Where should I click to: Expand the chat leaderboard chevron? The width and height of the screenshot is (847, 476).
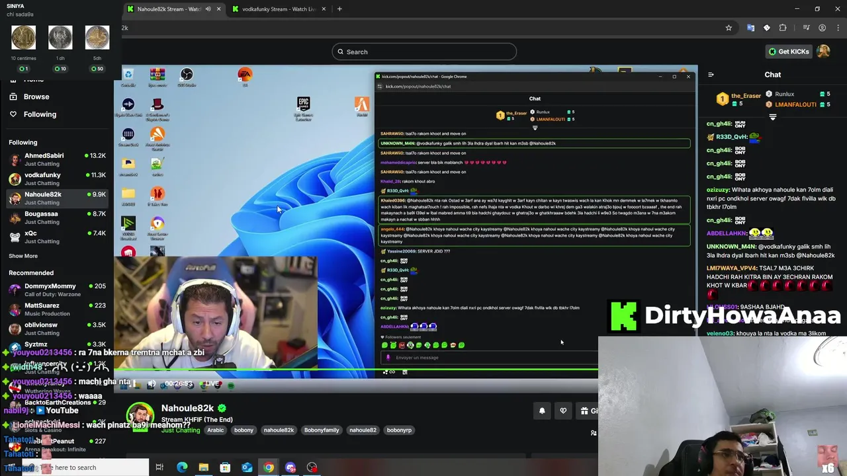[x=772, y=116]
